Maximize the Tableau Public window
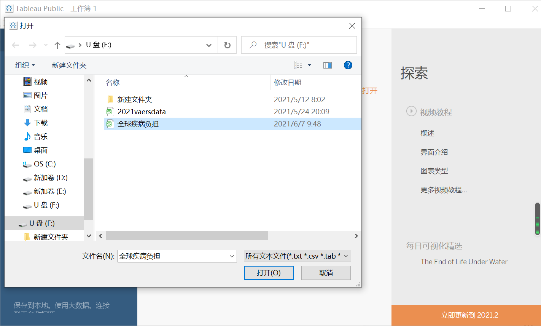Image resolution: width=541 pixels, height=326 pixels. pos(508,8)
